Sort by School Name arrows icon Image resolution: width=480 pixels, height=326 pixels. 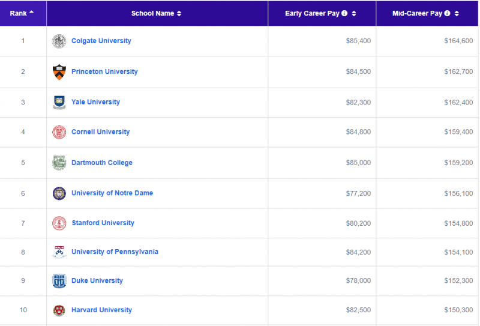(x=179, y=13)
